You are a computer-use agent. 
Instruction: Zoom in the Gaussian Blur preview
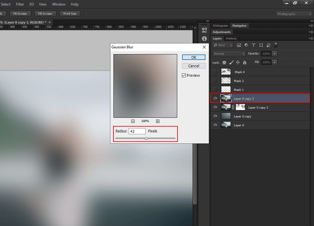pos(158,121)
